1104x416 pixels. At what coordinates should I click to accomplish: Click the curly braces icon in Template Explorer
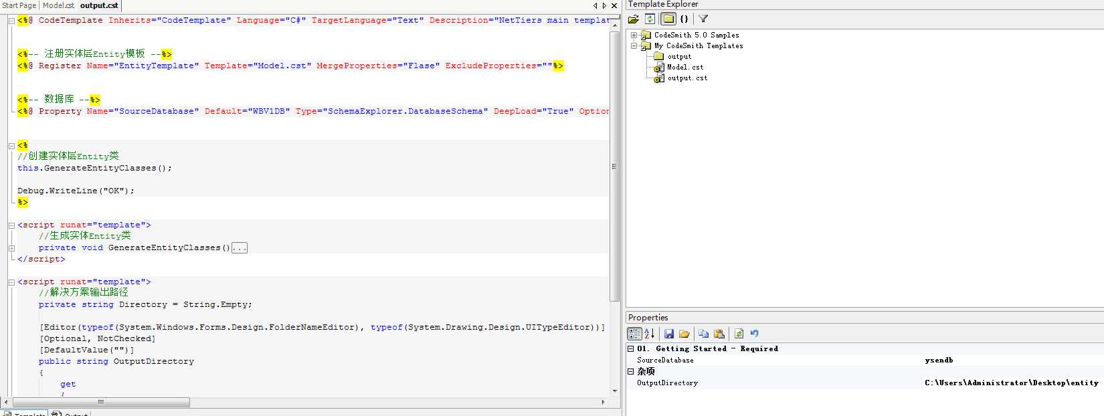tap(684, 19)
